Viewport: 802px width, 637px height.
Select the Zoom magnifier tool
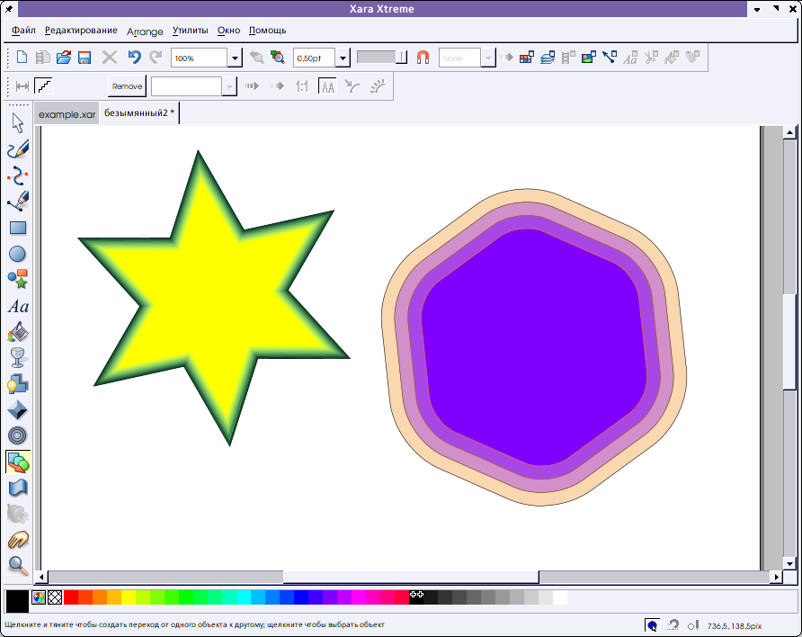(x=18, y=565)
